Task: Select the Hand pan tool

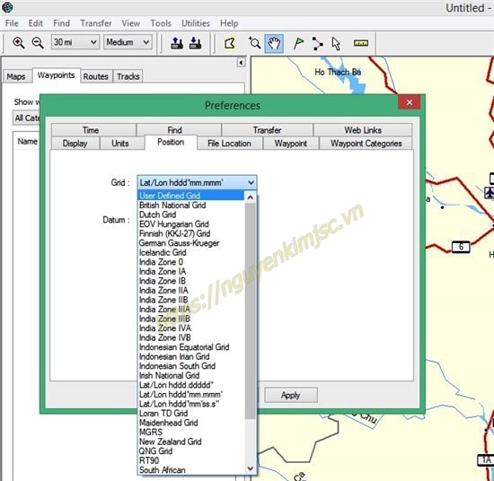Action: click(274, 43)
